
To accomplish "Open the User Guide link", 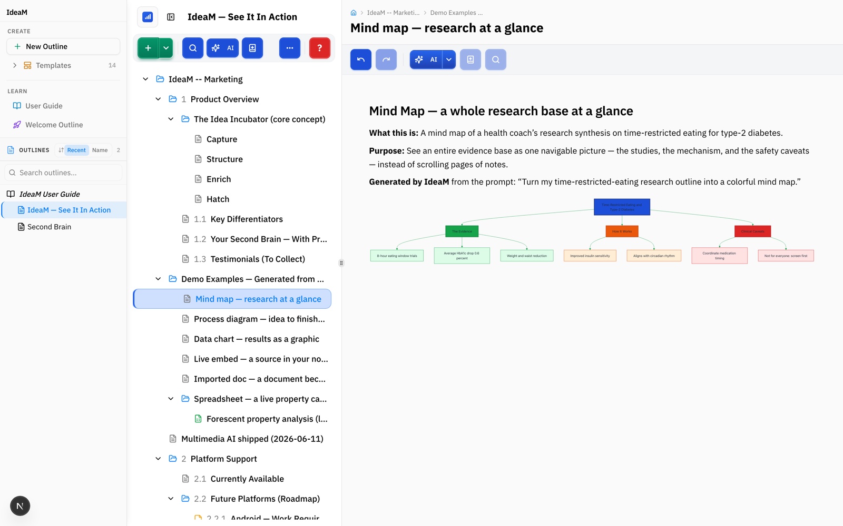I will point(44,106).
